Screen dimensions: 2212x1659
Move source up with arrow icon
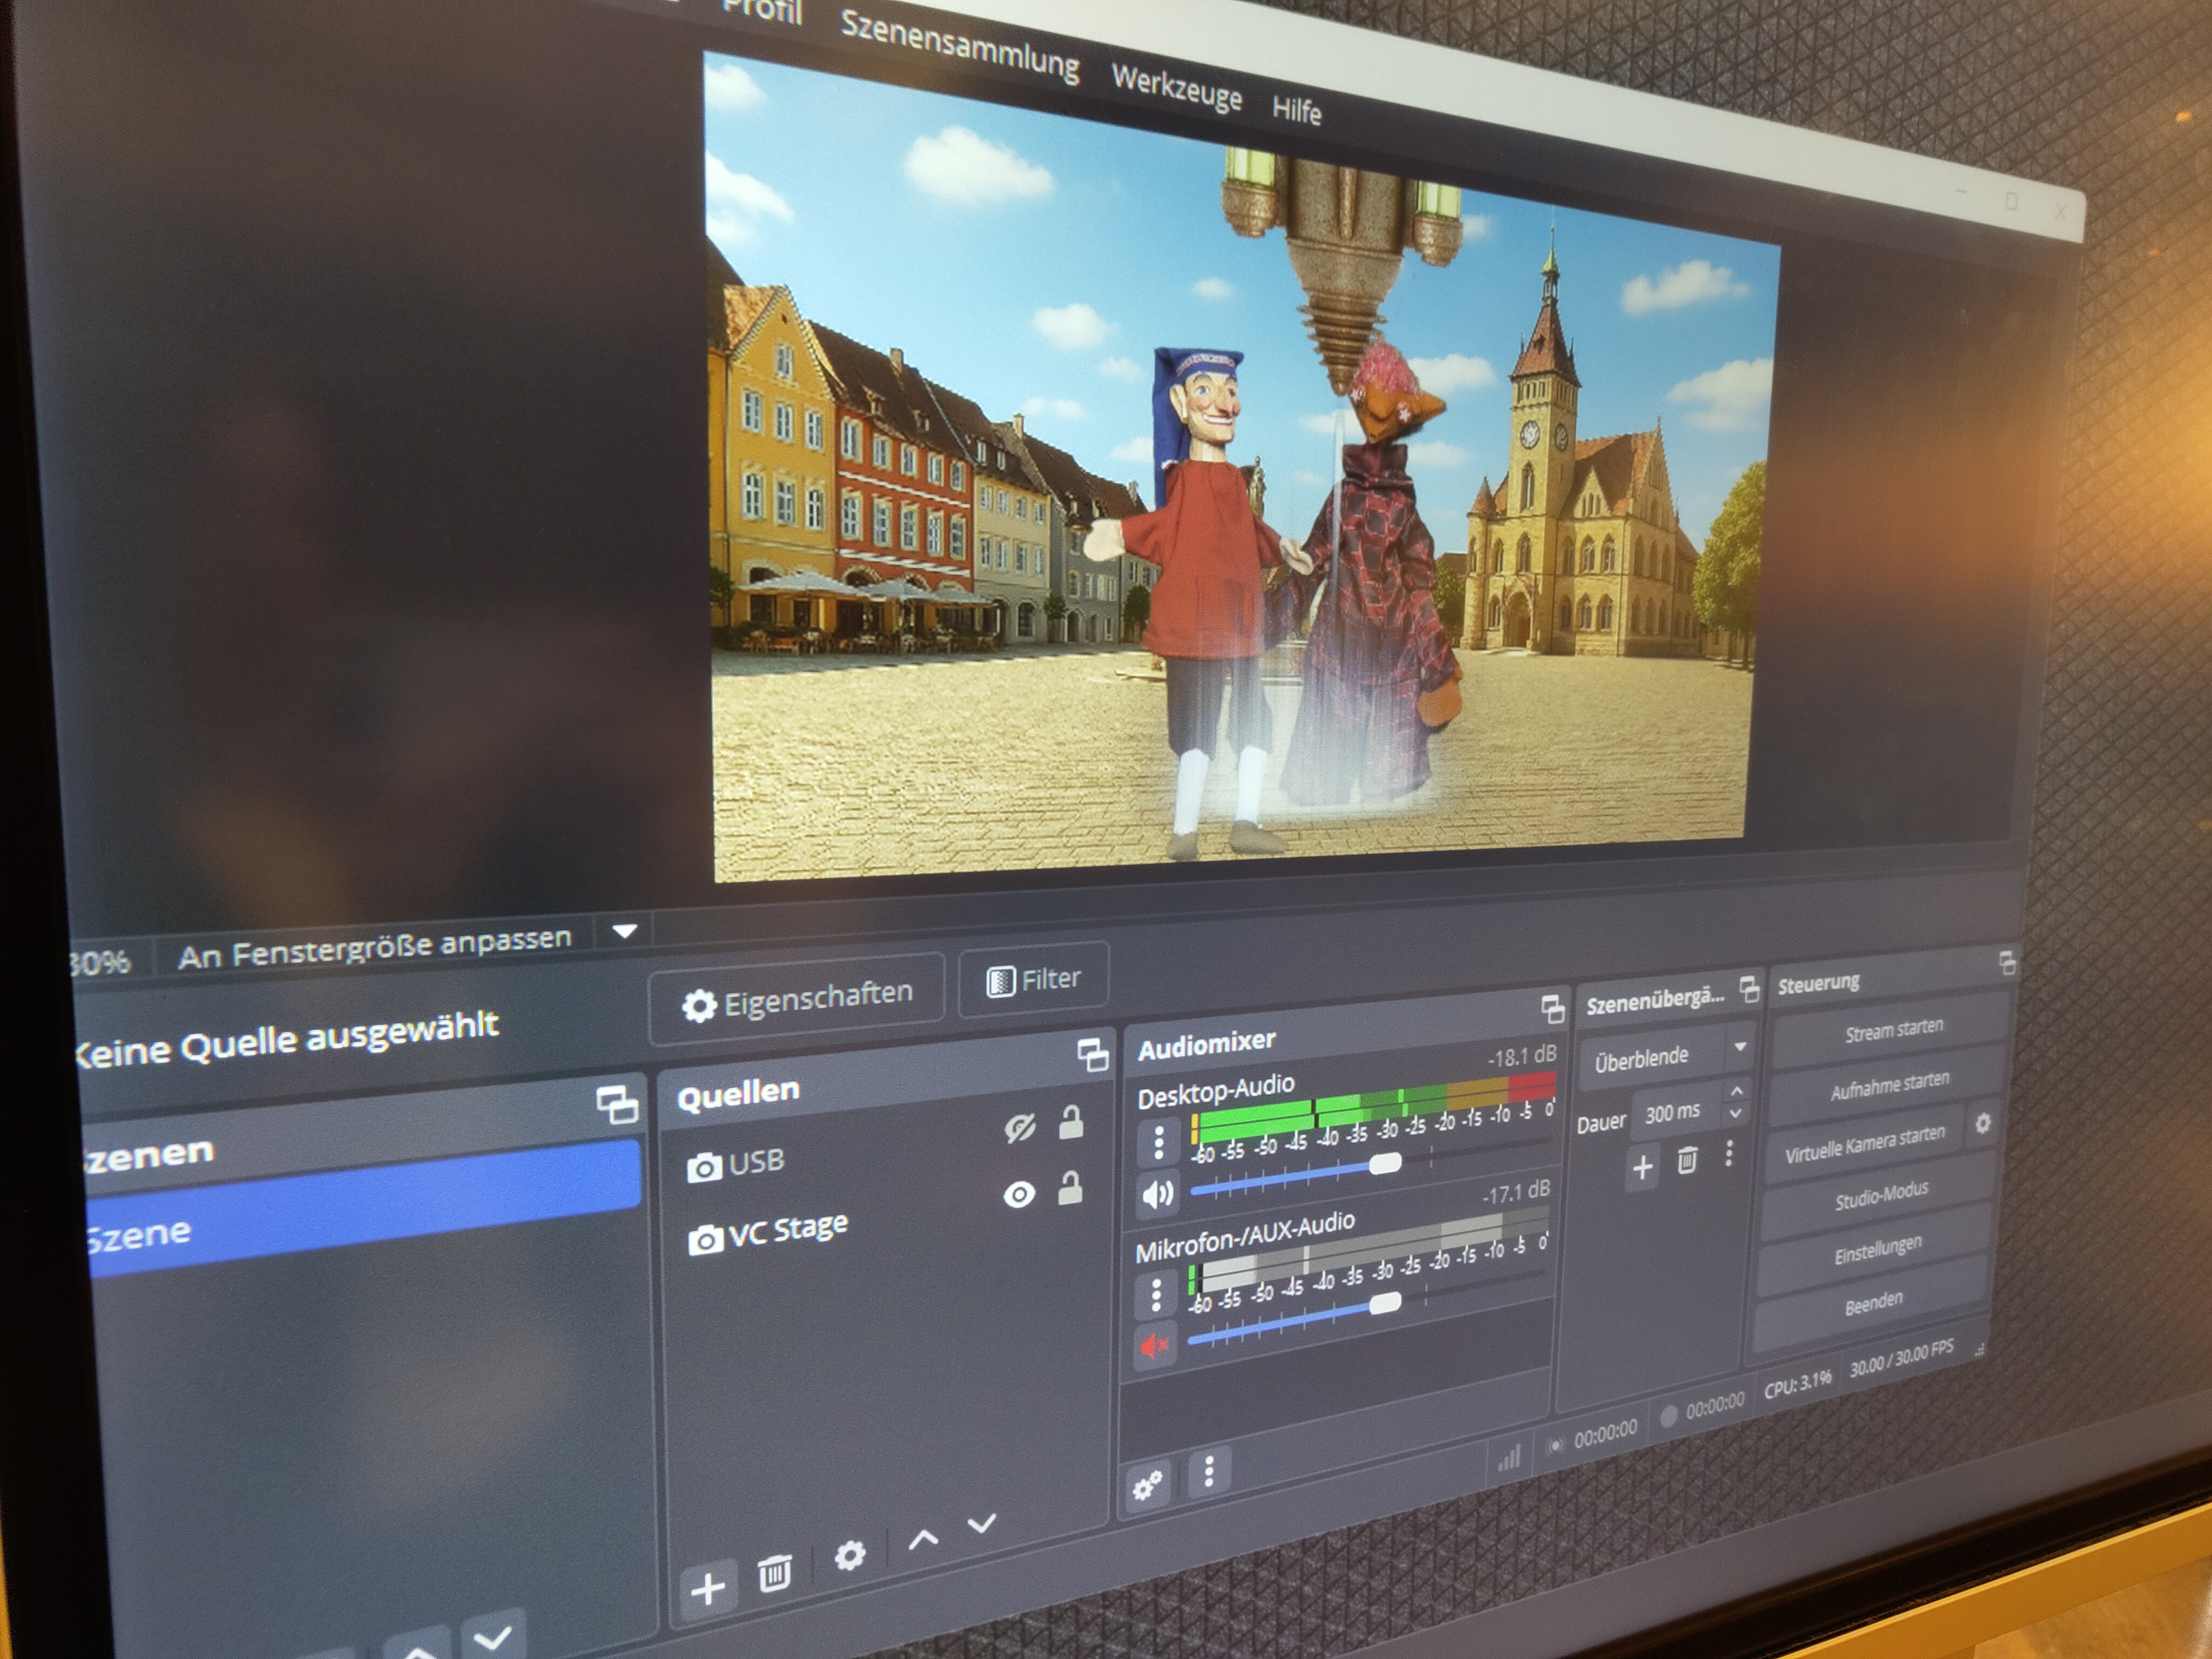(923, 1539)
